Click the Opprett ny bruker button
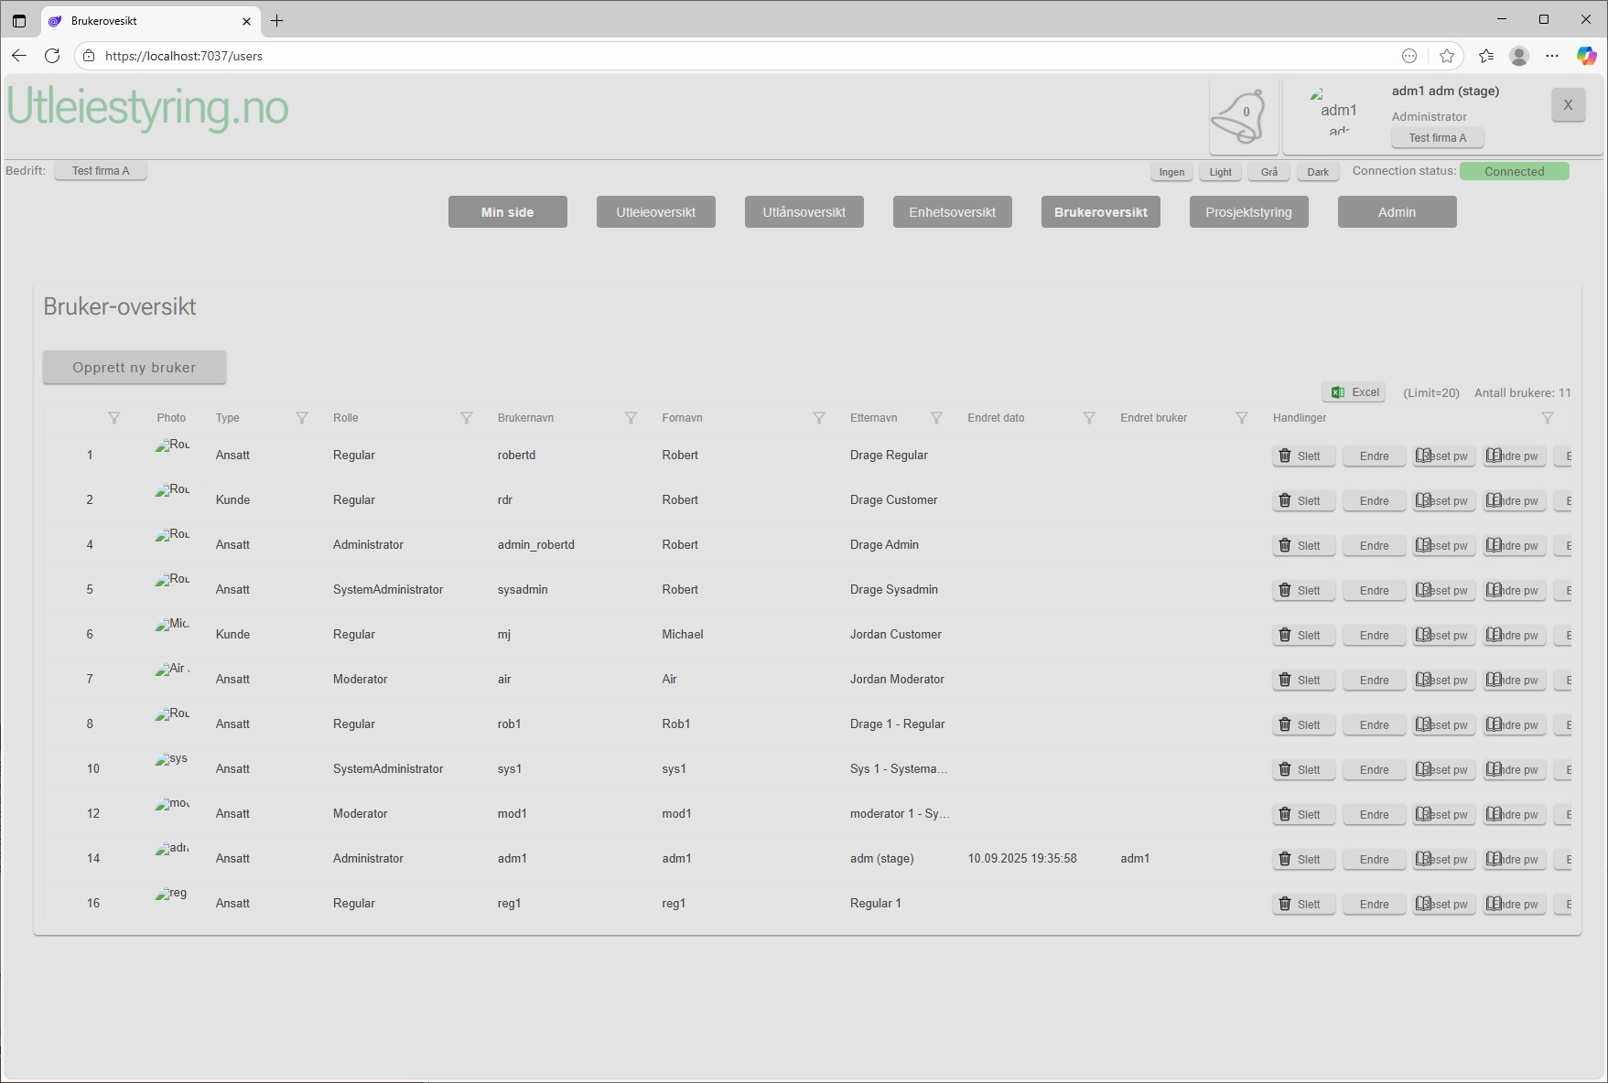This screenshot has height=1083, width=1608. click(x=135, y=368)
